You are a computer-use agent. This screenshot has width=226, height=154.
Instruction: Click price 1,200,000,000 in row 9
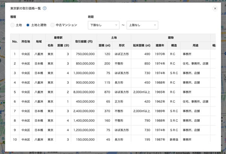[x=84, y=130]
